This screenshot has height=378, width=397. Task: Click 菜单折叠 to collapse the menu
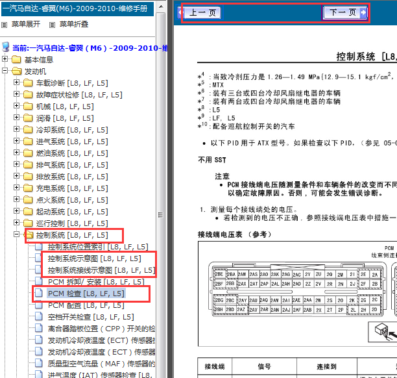(x=74, y=24)
